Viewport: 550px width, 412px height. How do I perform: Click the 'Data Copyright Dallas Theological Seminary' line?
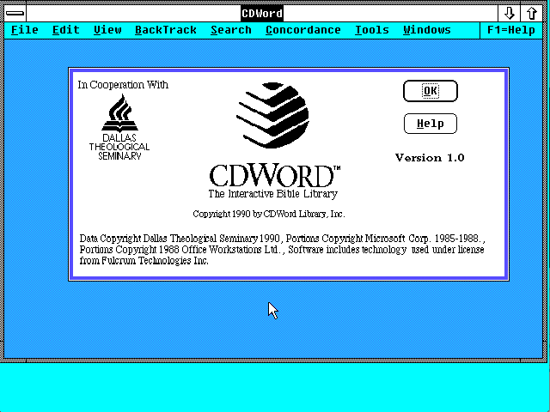283,239
